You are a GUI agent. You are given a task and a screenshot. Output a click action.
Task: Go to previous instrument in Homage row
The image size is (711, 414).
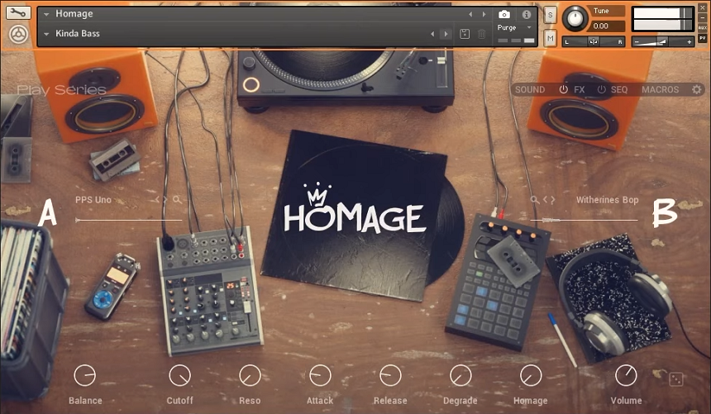(x=470, y=15)
